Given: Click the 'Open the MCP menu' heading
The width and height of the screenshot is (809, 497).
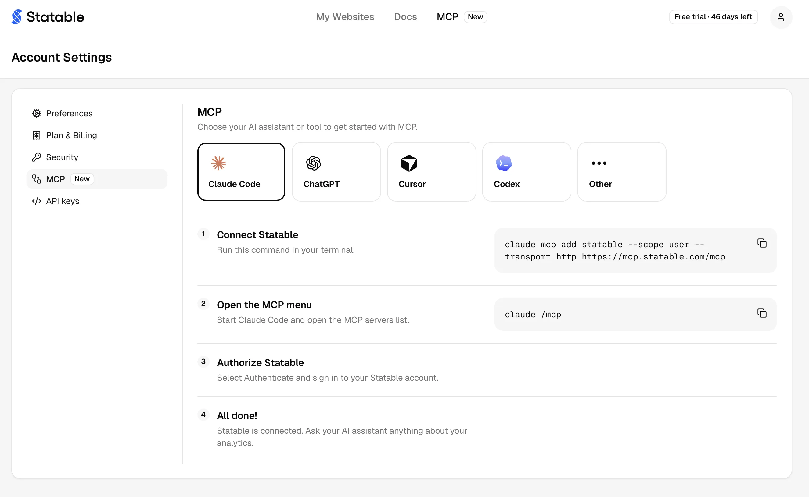Looking at the screenshot, I should (264, 305).
